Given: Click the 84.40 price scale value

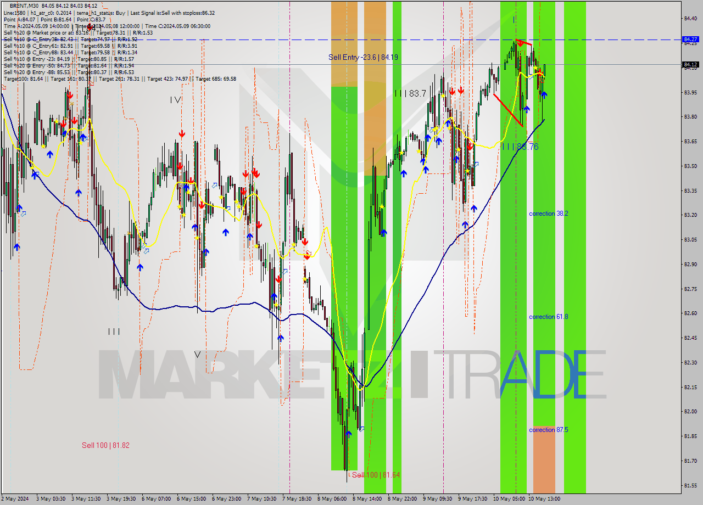Looking at the screenshot, I should click(x=690, y=19).
